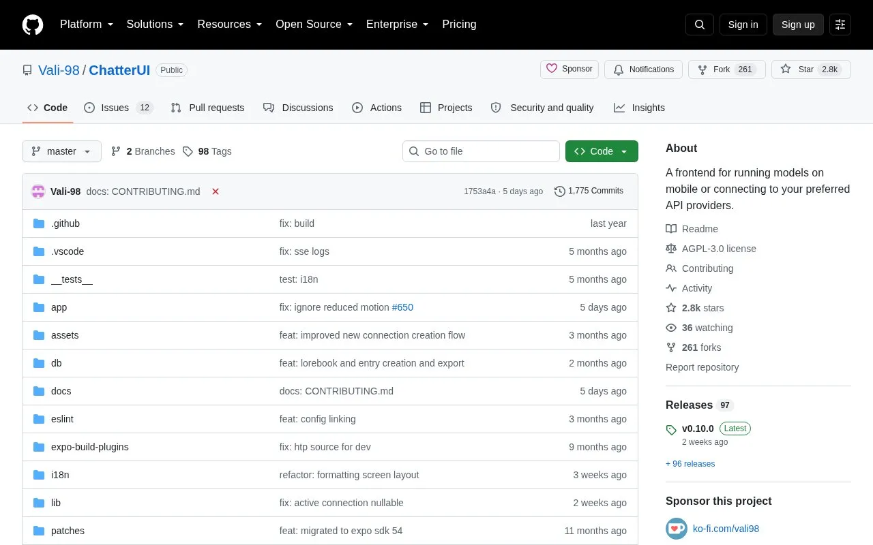Open the Pricing page
This screenshot has width=873, height=545.
[x=459, y=25]
